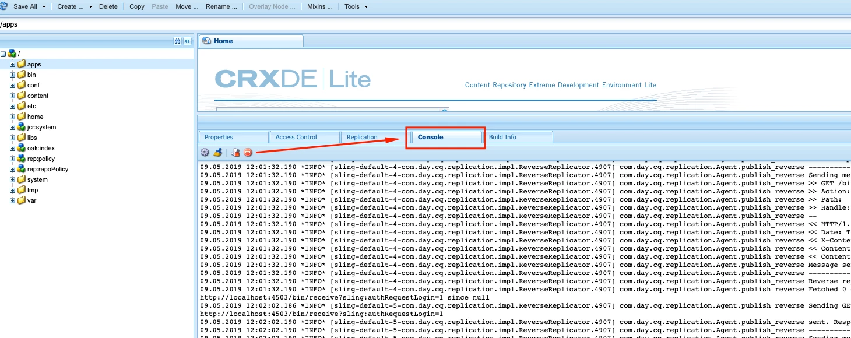Collapse the root node expander
This screenshot has width=851, height=338.
click(3, 54)
